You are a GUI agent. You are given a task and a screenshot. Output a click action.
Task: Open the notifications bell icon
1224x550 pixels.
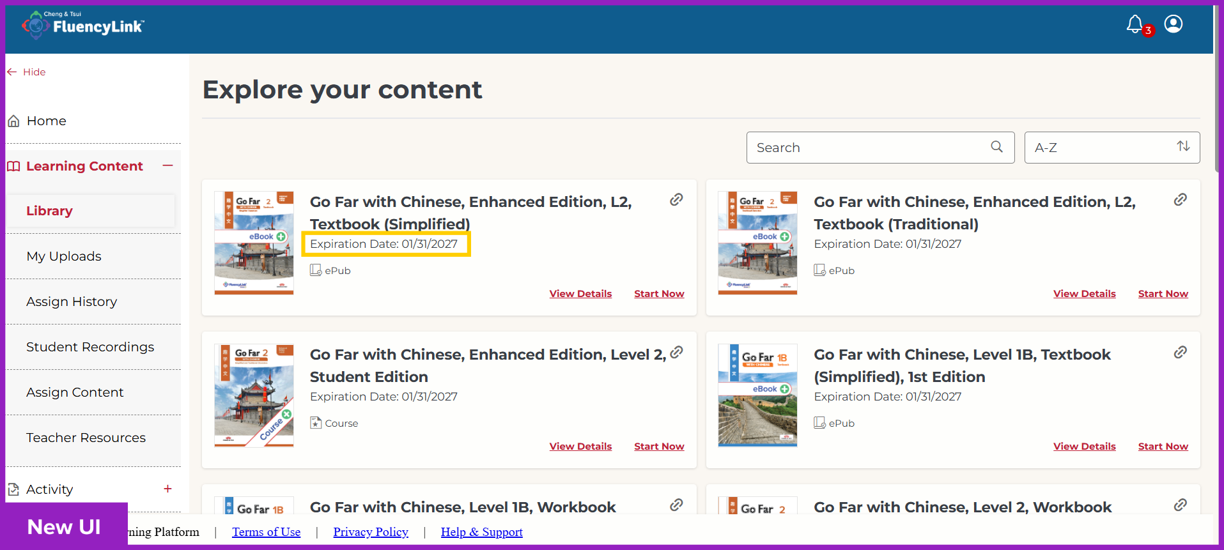(1135, 24)
